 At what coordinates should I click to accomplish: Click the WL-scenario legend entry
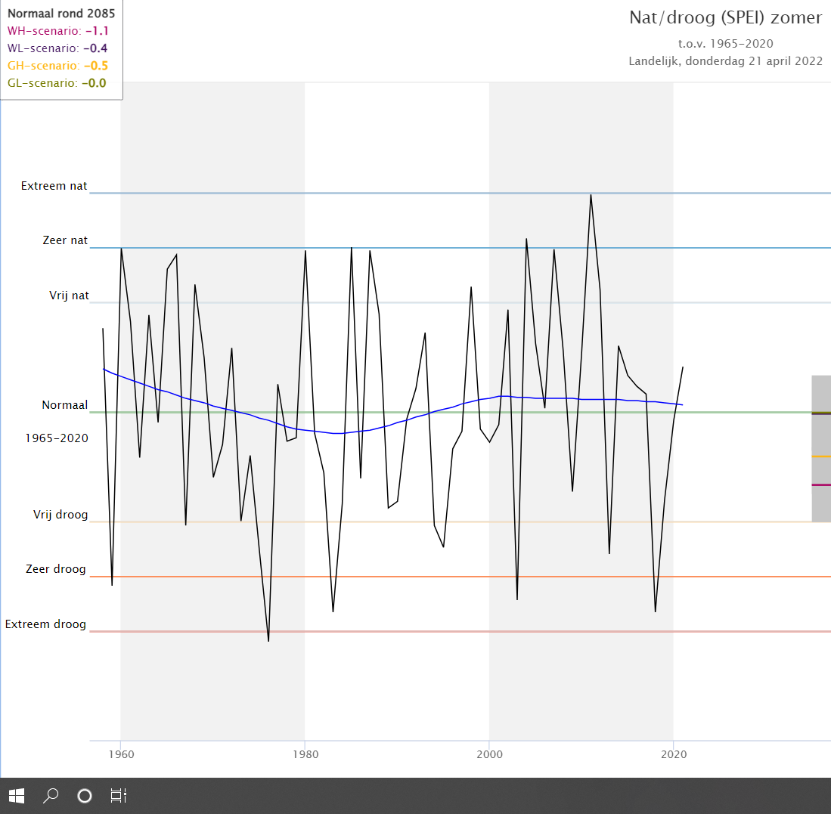click(x=57, y=48)
